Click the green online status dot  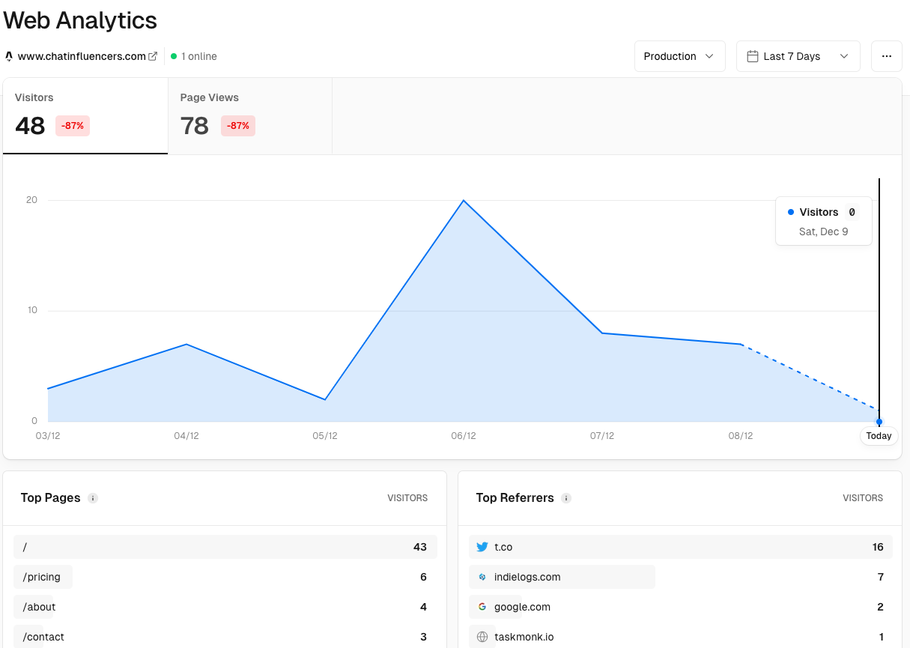(x=174, y=56)
